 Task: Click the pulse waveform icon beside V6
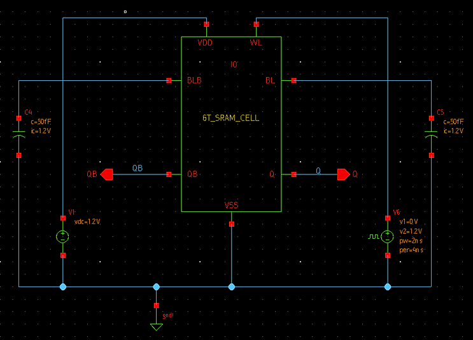[x=374, y=236]
